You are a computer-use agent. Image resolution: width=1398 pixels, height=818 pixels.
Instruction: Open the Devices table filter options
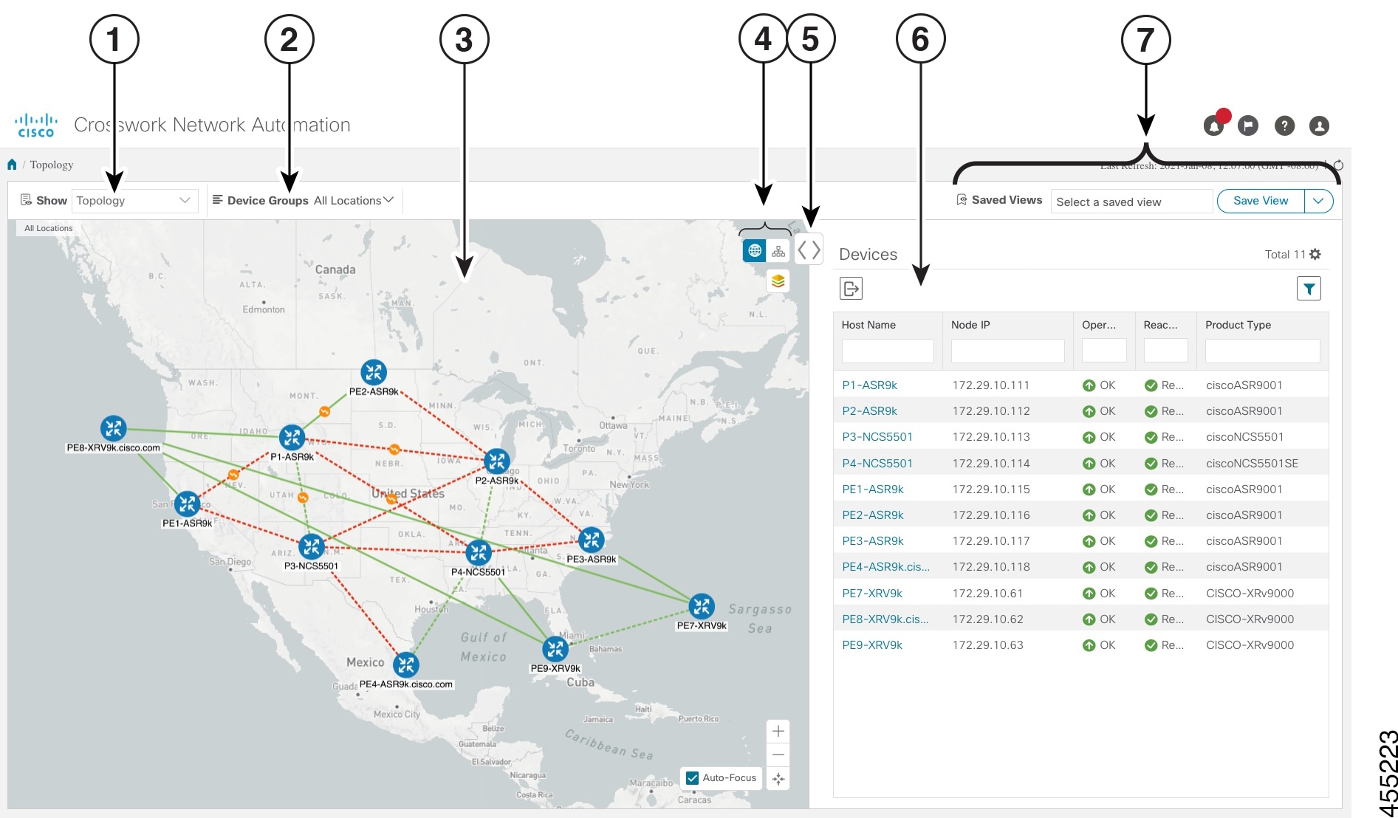pyautogui.click(x=1309, y=288)
